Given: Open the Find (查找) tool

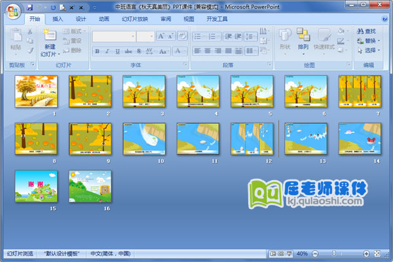Looking at the screenshot, I should click(x=366, y=31).
